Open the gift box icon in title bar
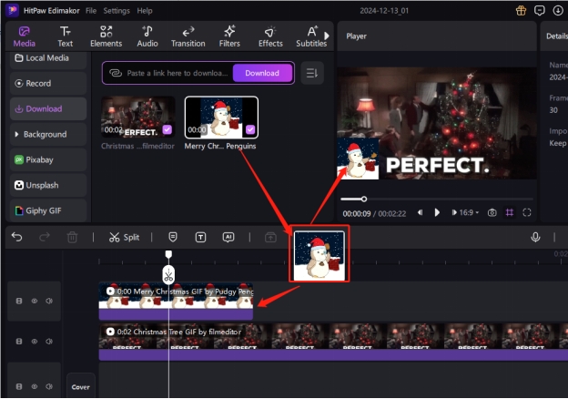The image size is (568, 399). [521, 10]
